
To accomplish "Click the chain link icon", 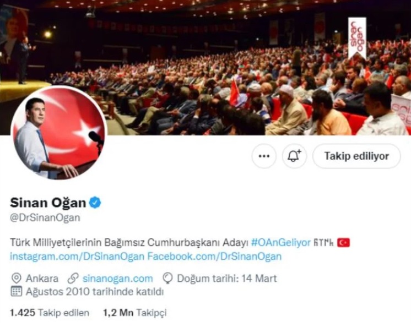I will 73,279.
